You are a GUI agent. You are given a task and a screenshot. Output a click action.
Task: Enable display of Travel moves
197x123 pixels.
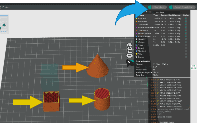tap(186, 45)
